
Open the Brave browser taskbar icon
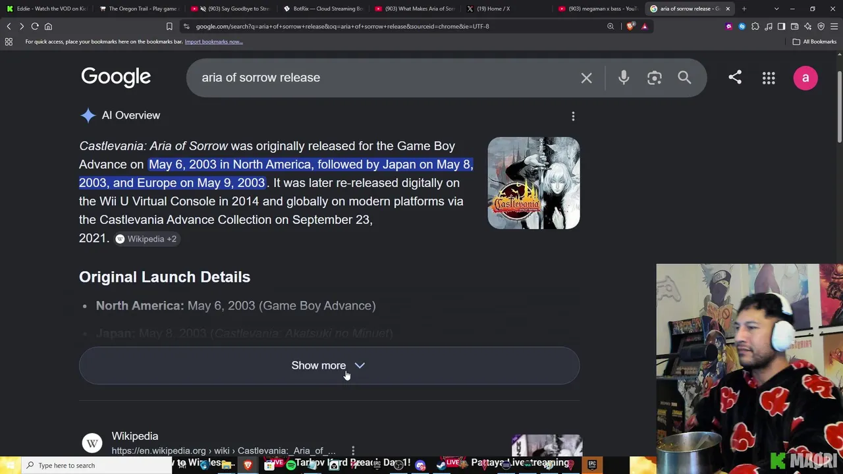point(248,465)
